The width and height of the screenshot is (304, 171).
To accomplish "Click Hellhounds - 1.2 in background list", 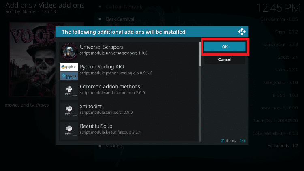I will tap(283, 146).
